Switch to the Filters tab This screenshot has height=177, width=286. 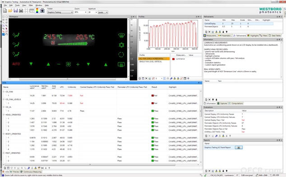click(263, 35)
